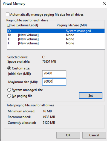Screen dimensions: 107x141
Task: Click the Initial size field showing 20480
Action: coord(54,74)
